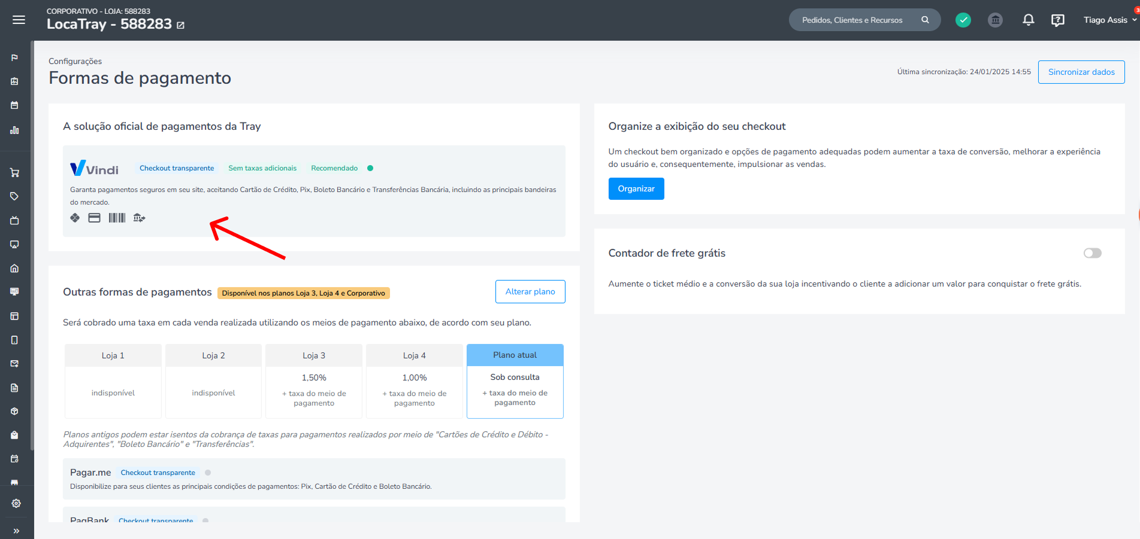Screen dimensions: 1140x539
Task: Open the home icon in the sidebar
Action: click(x=15, y=268)
